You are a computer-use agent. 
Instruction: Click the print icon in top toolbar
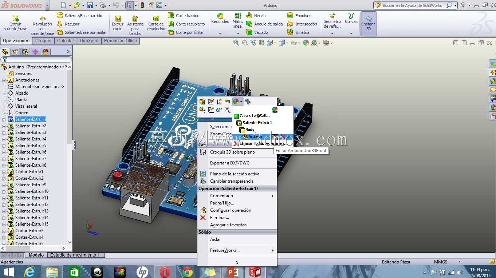point(103,5)
